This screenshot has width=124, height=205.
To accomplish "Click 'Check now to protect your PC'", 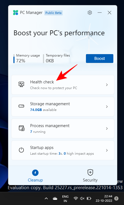I will click(x=54, y=88).
